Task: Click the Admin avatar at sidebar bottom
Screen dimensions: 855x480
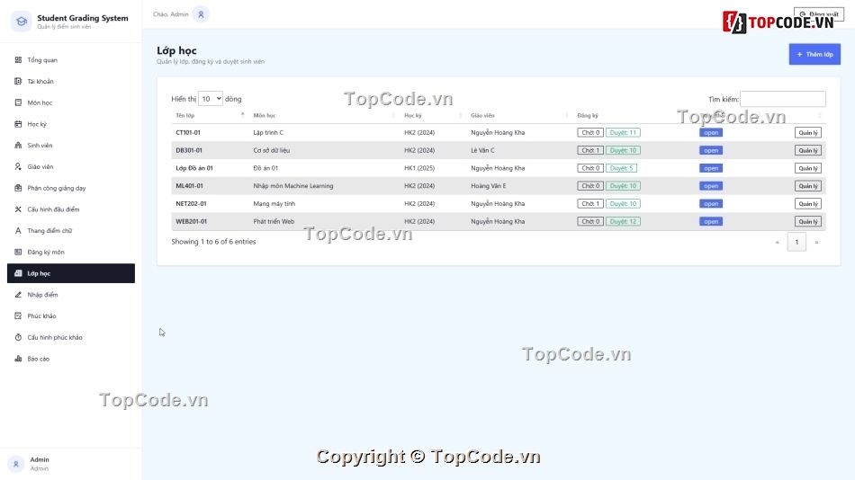Action: [x=16, y=464]
